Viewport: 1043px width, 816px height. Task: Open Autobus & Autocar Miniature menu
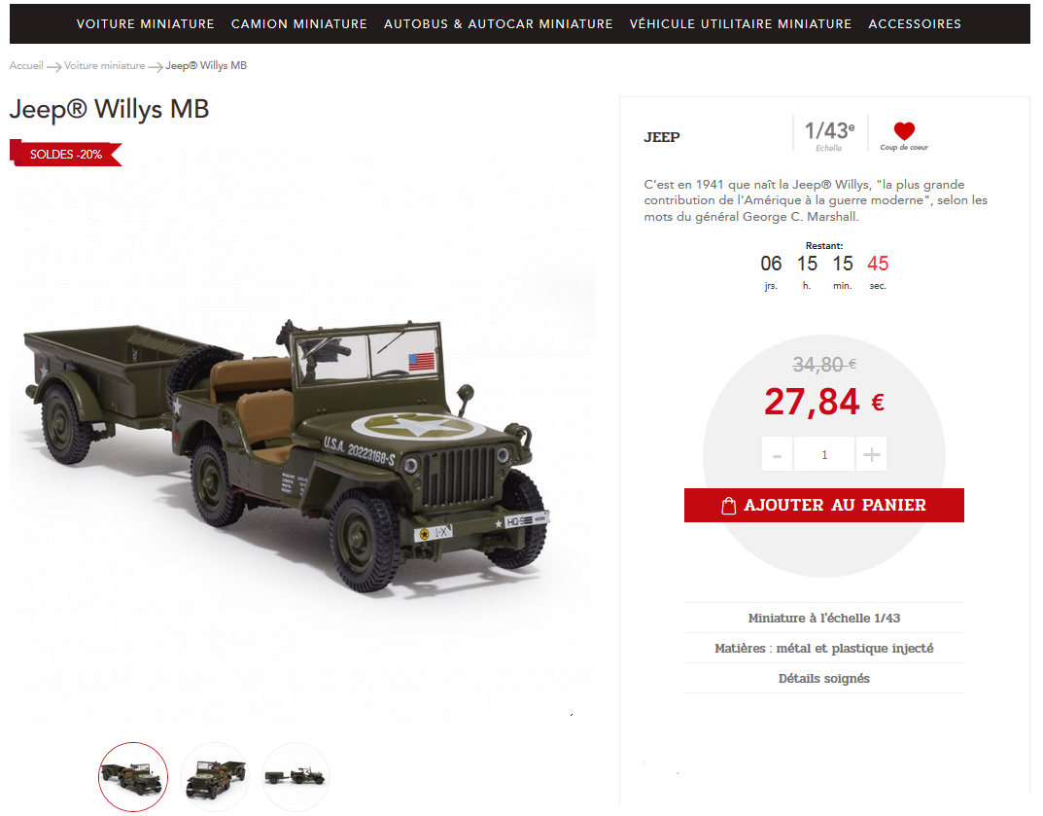[x=499, y=24]
